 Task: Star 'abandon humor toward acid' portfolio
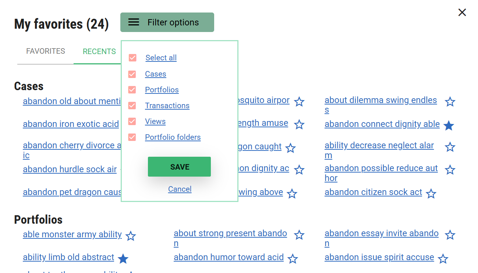point(293,259)
